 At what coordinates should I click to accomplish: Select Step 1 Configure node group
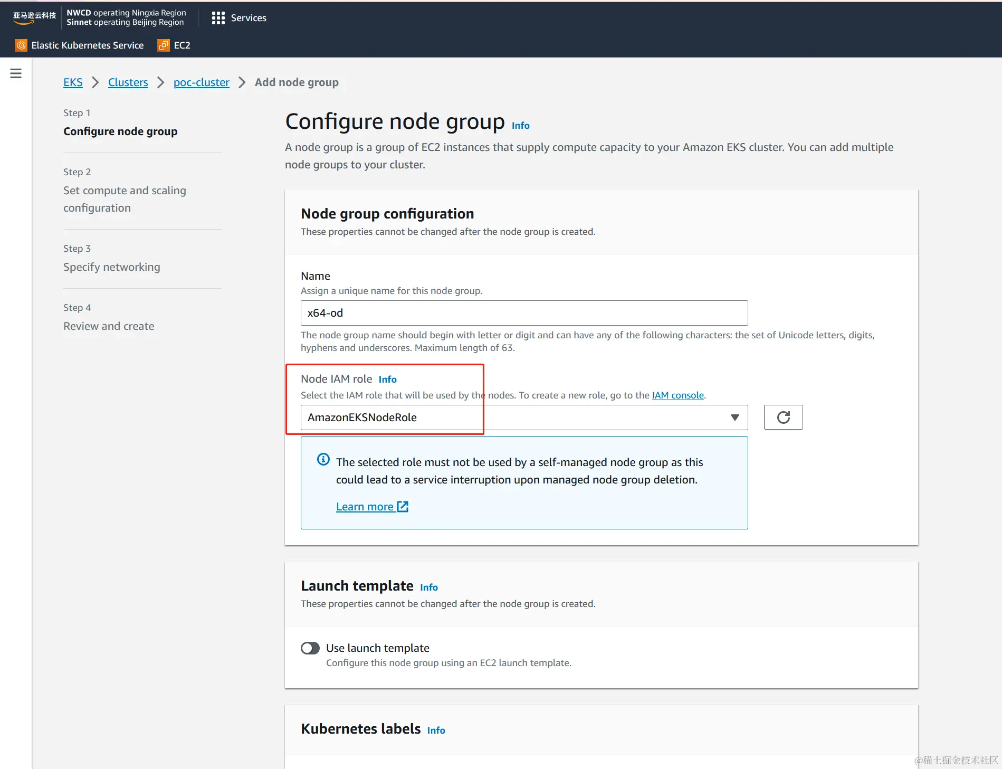click(120, 131)
